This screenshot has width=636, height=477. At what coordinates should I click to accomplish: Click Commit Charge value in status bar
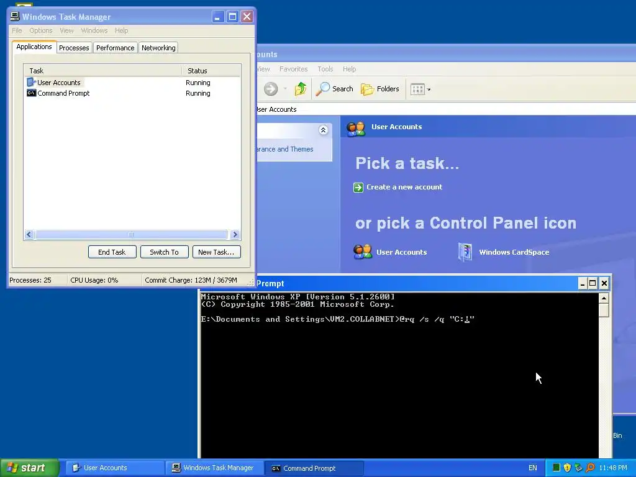click(x=191, y=280)
